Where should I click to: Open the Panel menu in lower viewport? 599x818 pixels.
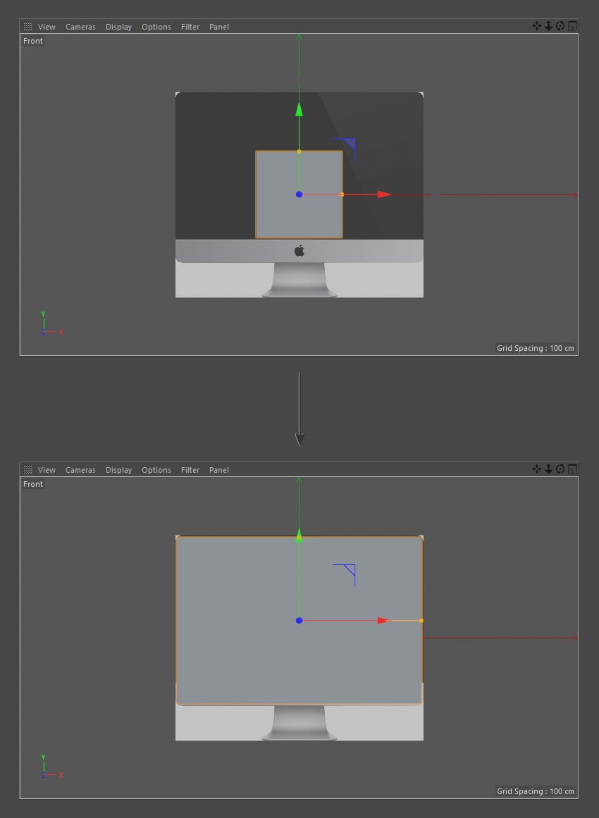tap(218, 470)
